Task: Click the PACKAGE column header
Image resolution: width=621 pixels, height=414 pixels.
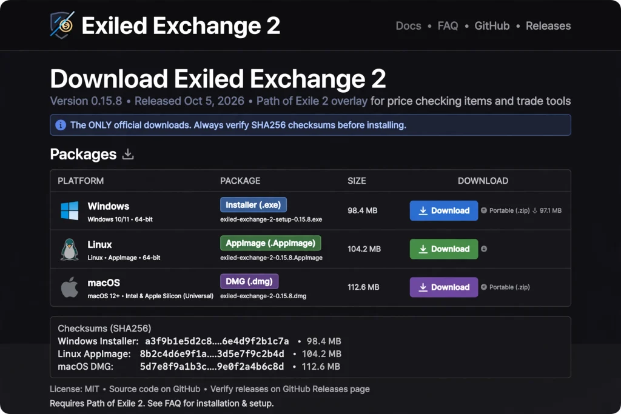Action: point(240,181)
